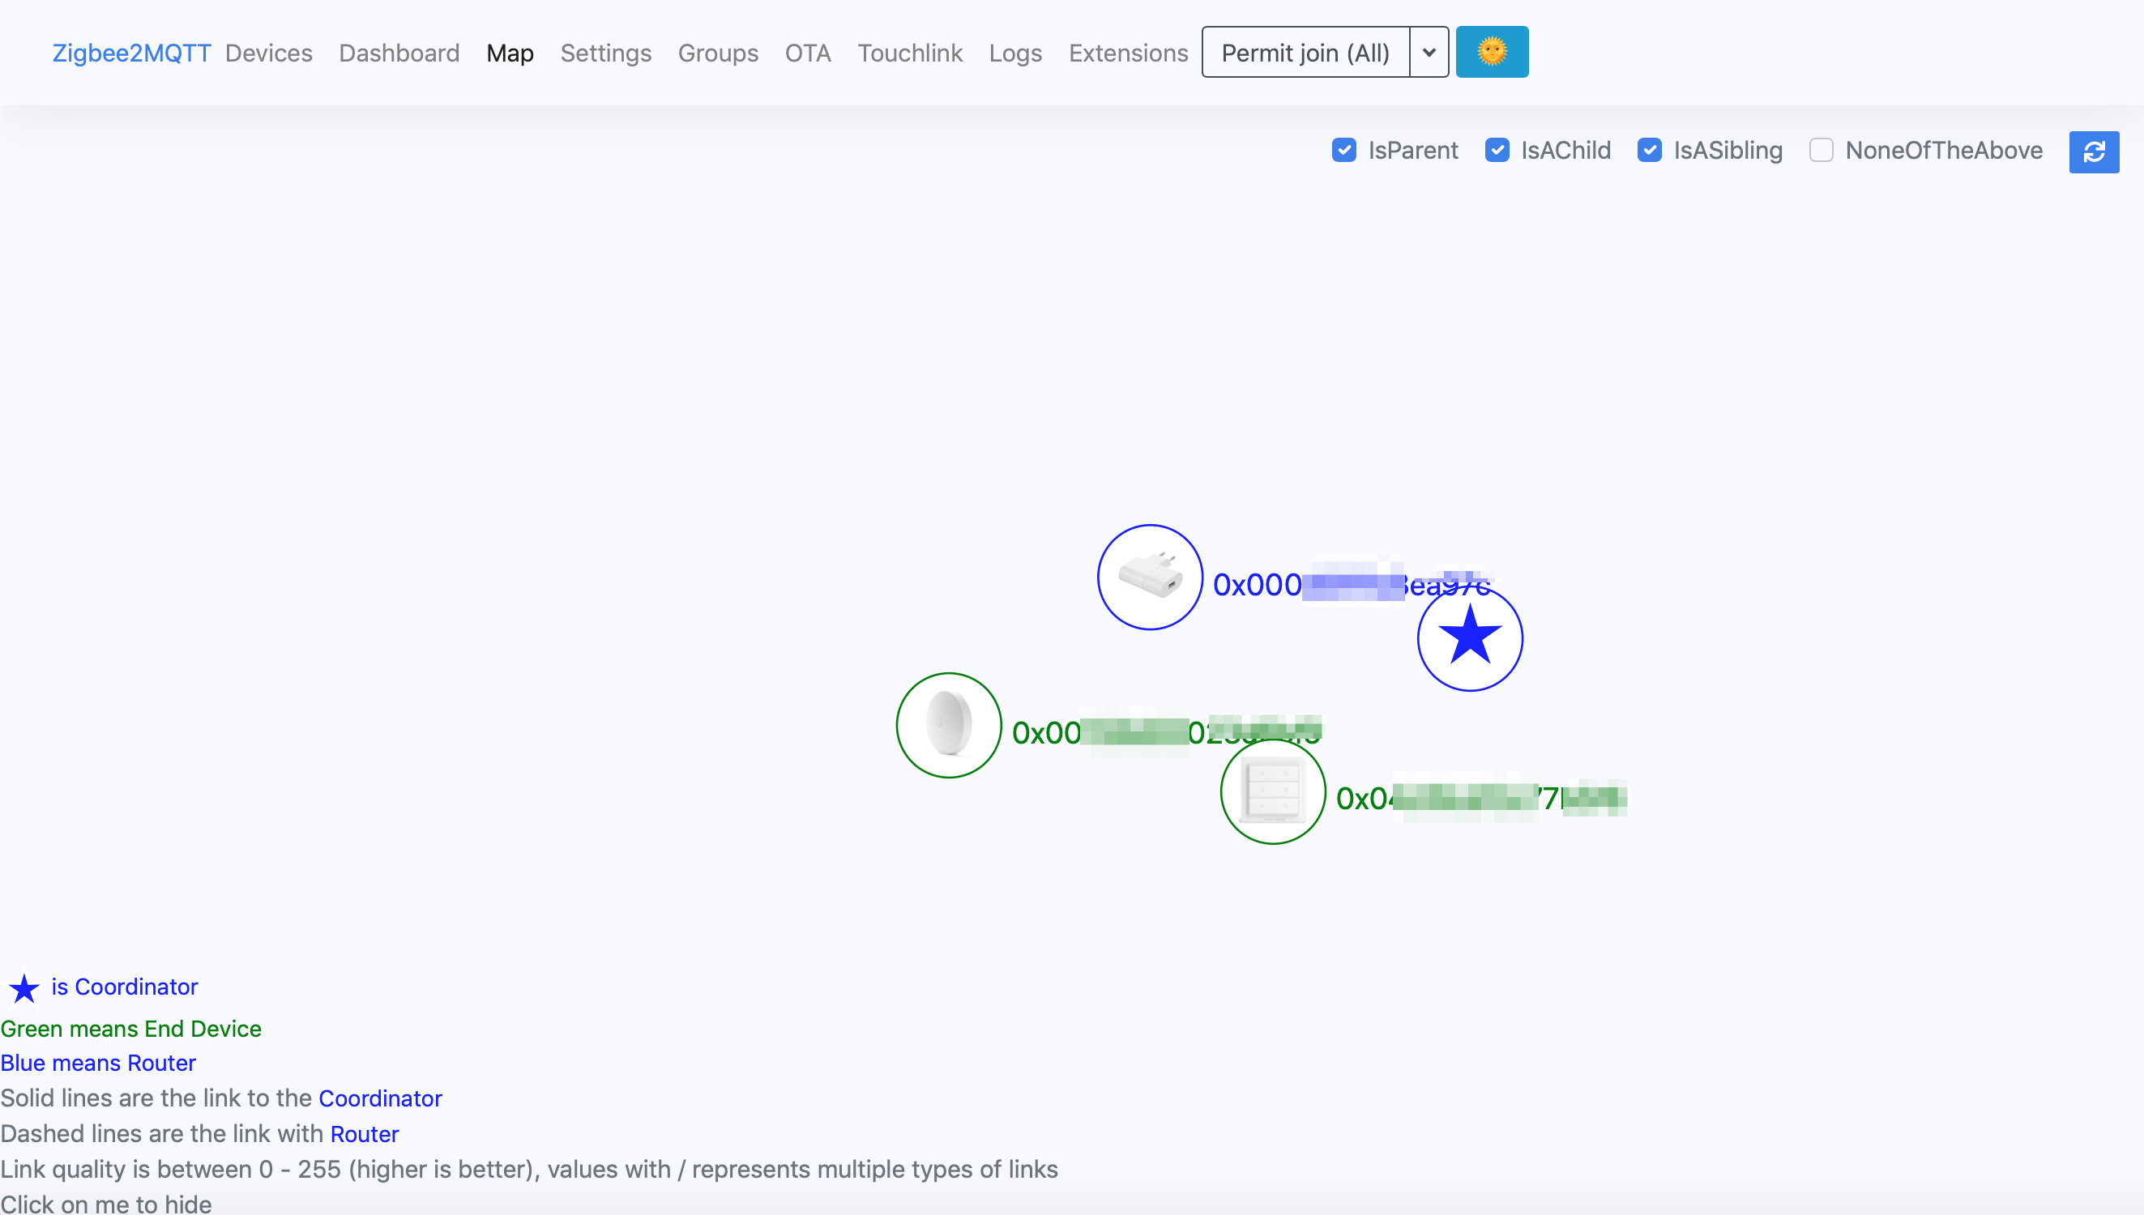Click the Zigbee2MQTT logo
2144x1215 pixels.
[131, 52]
